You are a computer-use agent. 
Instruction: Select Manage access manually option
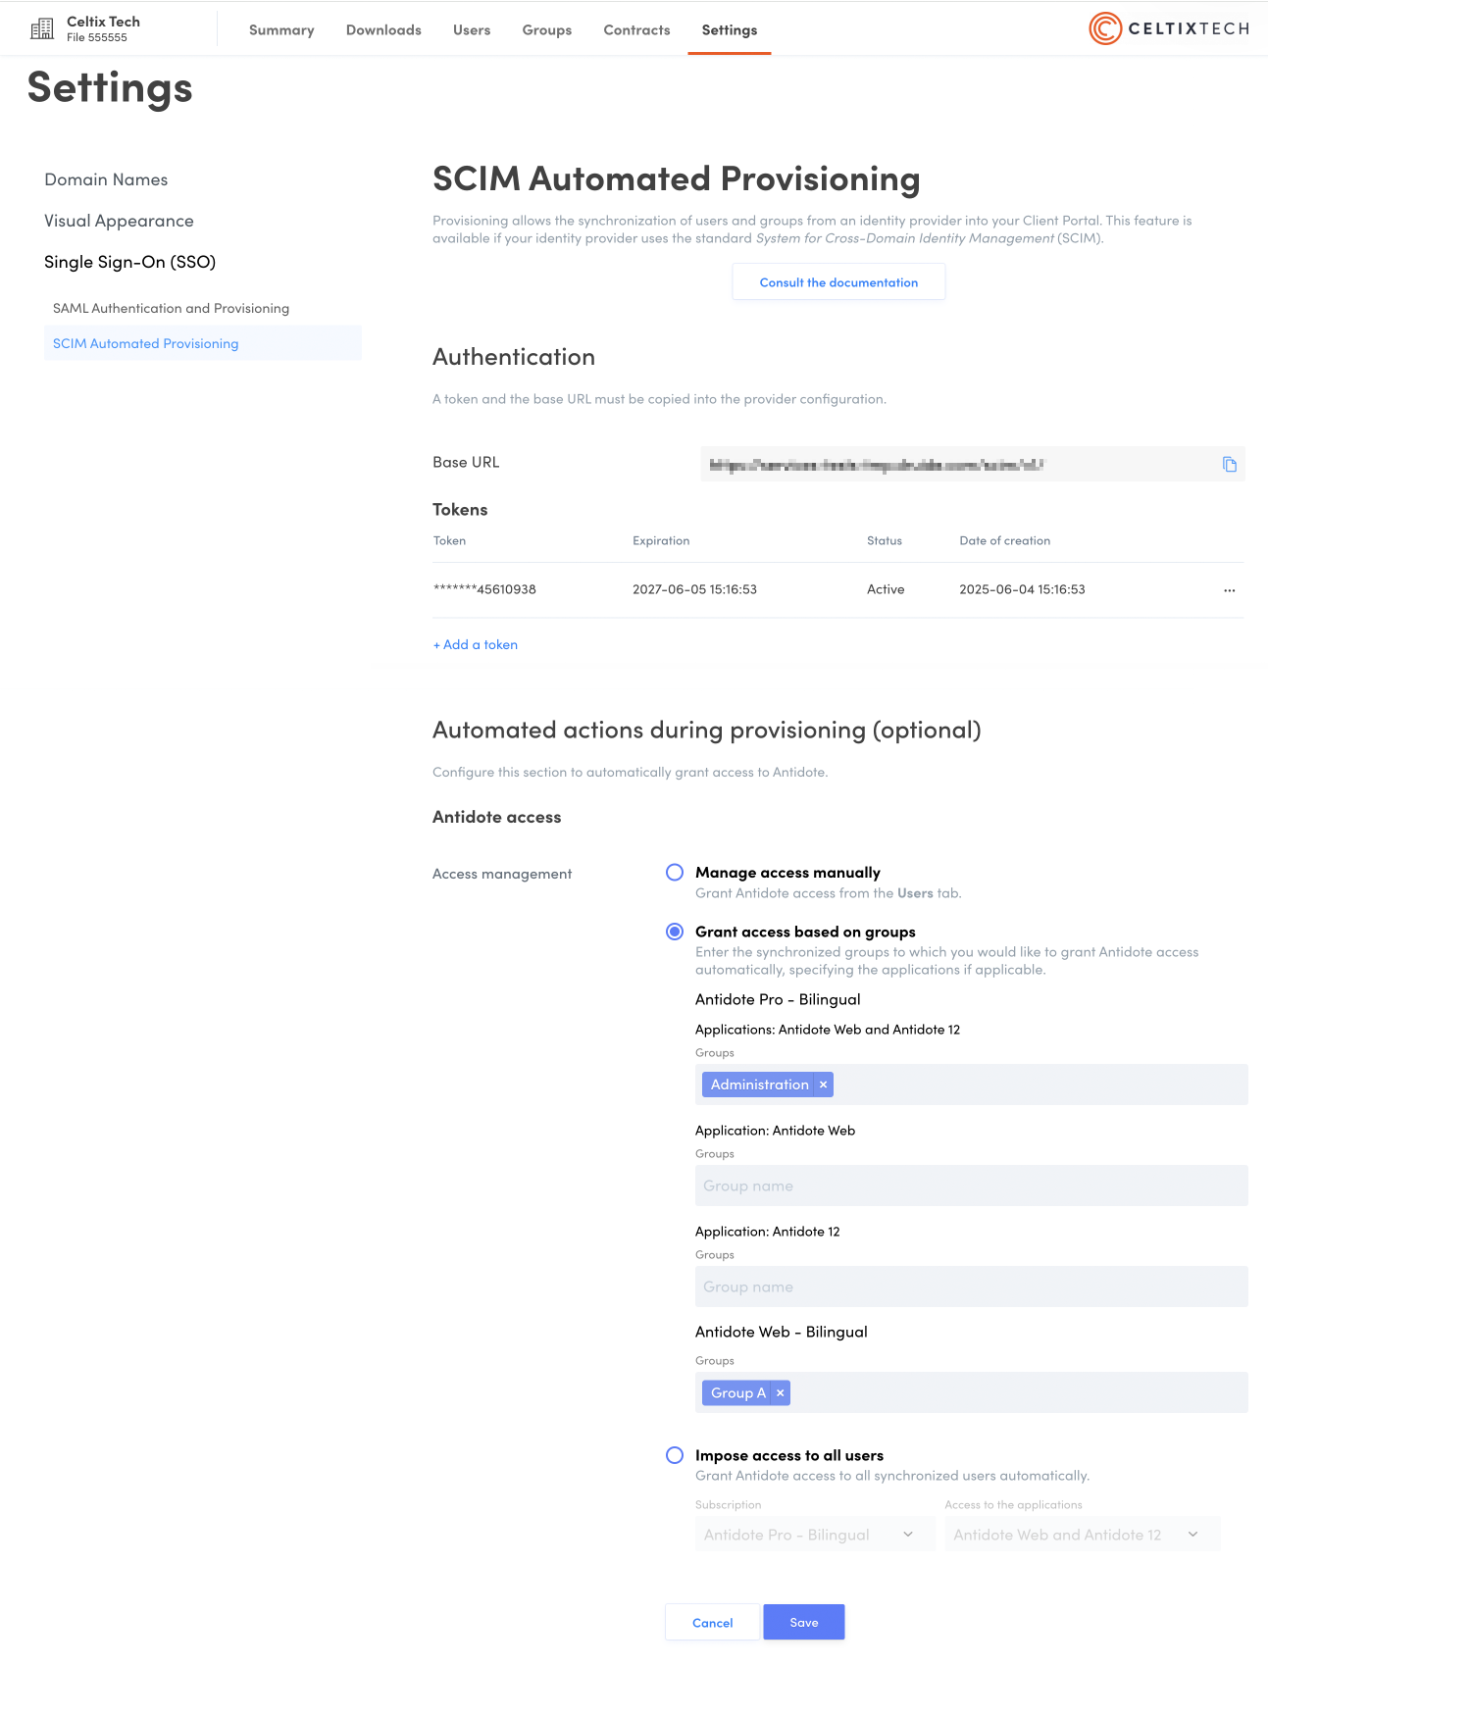pos(675,873)
